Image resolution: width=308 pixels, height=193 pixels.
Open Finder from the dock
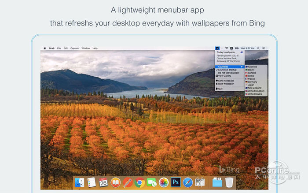click(x=80, y=182)
